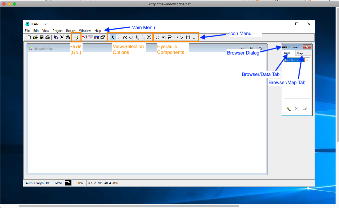Image resolution: width=339 pixels, height=208 pixels.
Task: Choose the Select Vertex tool
Action: (119, 37)
